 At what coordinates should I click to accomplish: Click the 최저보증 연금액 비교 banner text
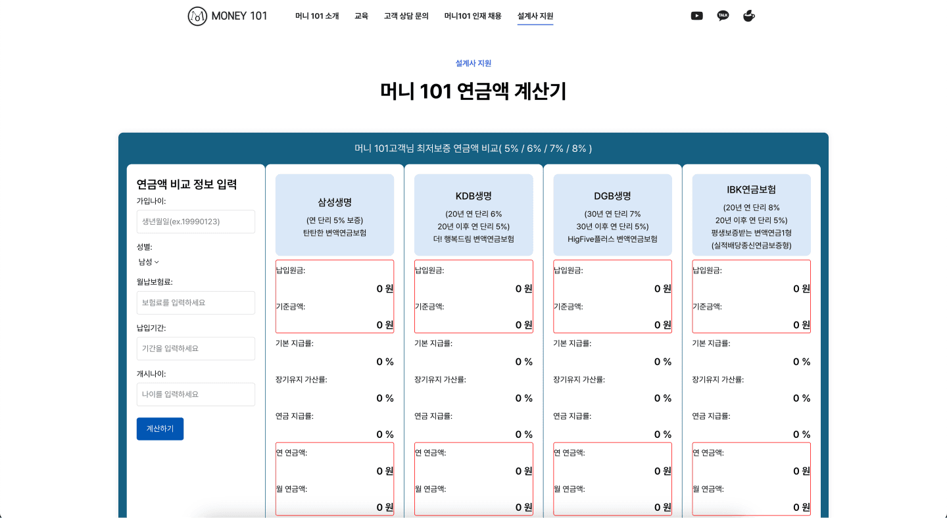(473, 149)
